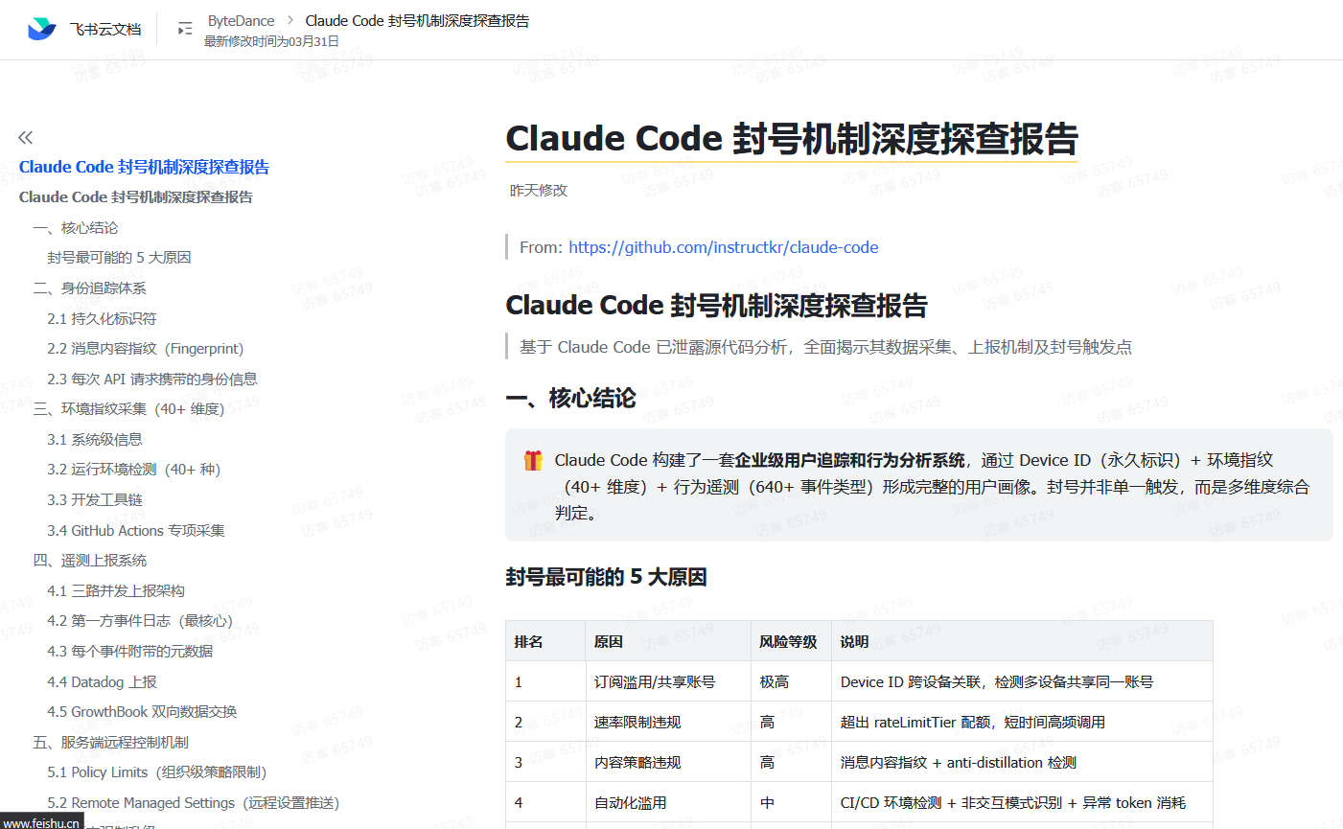Open 5.1 Policy Limits outline entry
Screen dimensions: 1343x829
point(157,772)
